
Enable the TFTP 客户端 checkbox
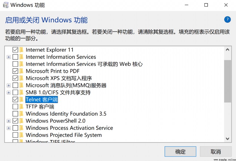(15, 106)
